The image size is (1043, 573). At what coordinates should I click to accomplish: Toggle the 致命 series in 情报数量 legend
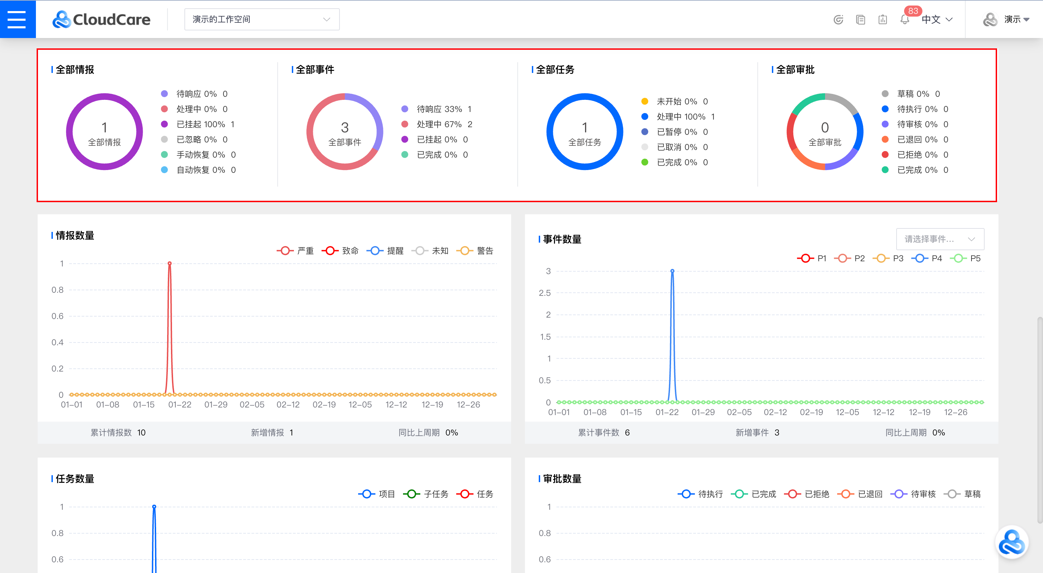pos(340,251)
